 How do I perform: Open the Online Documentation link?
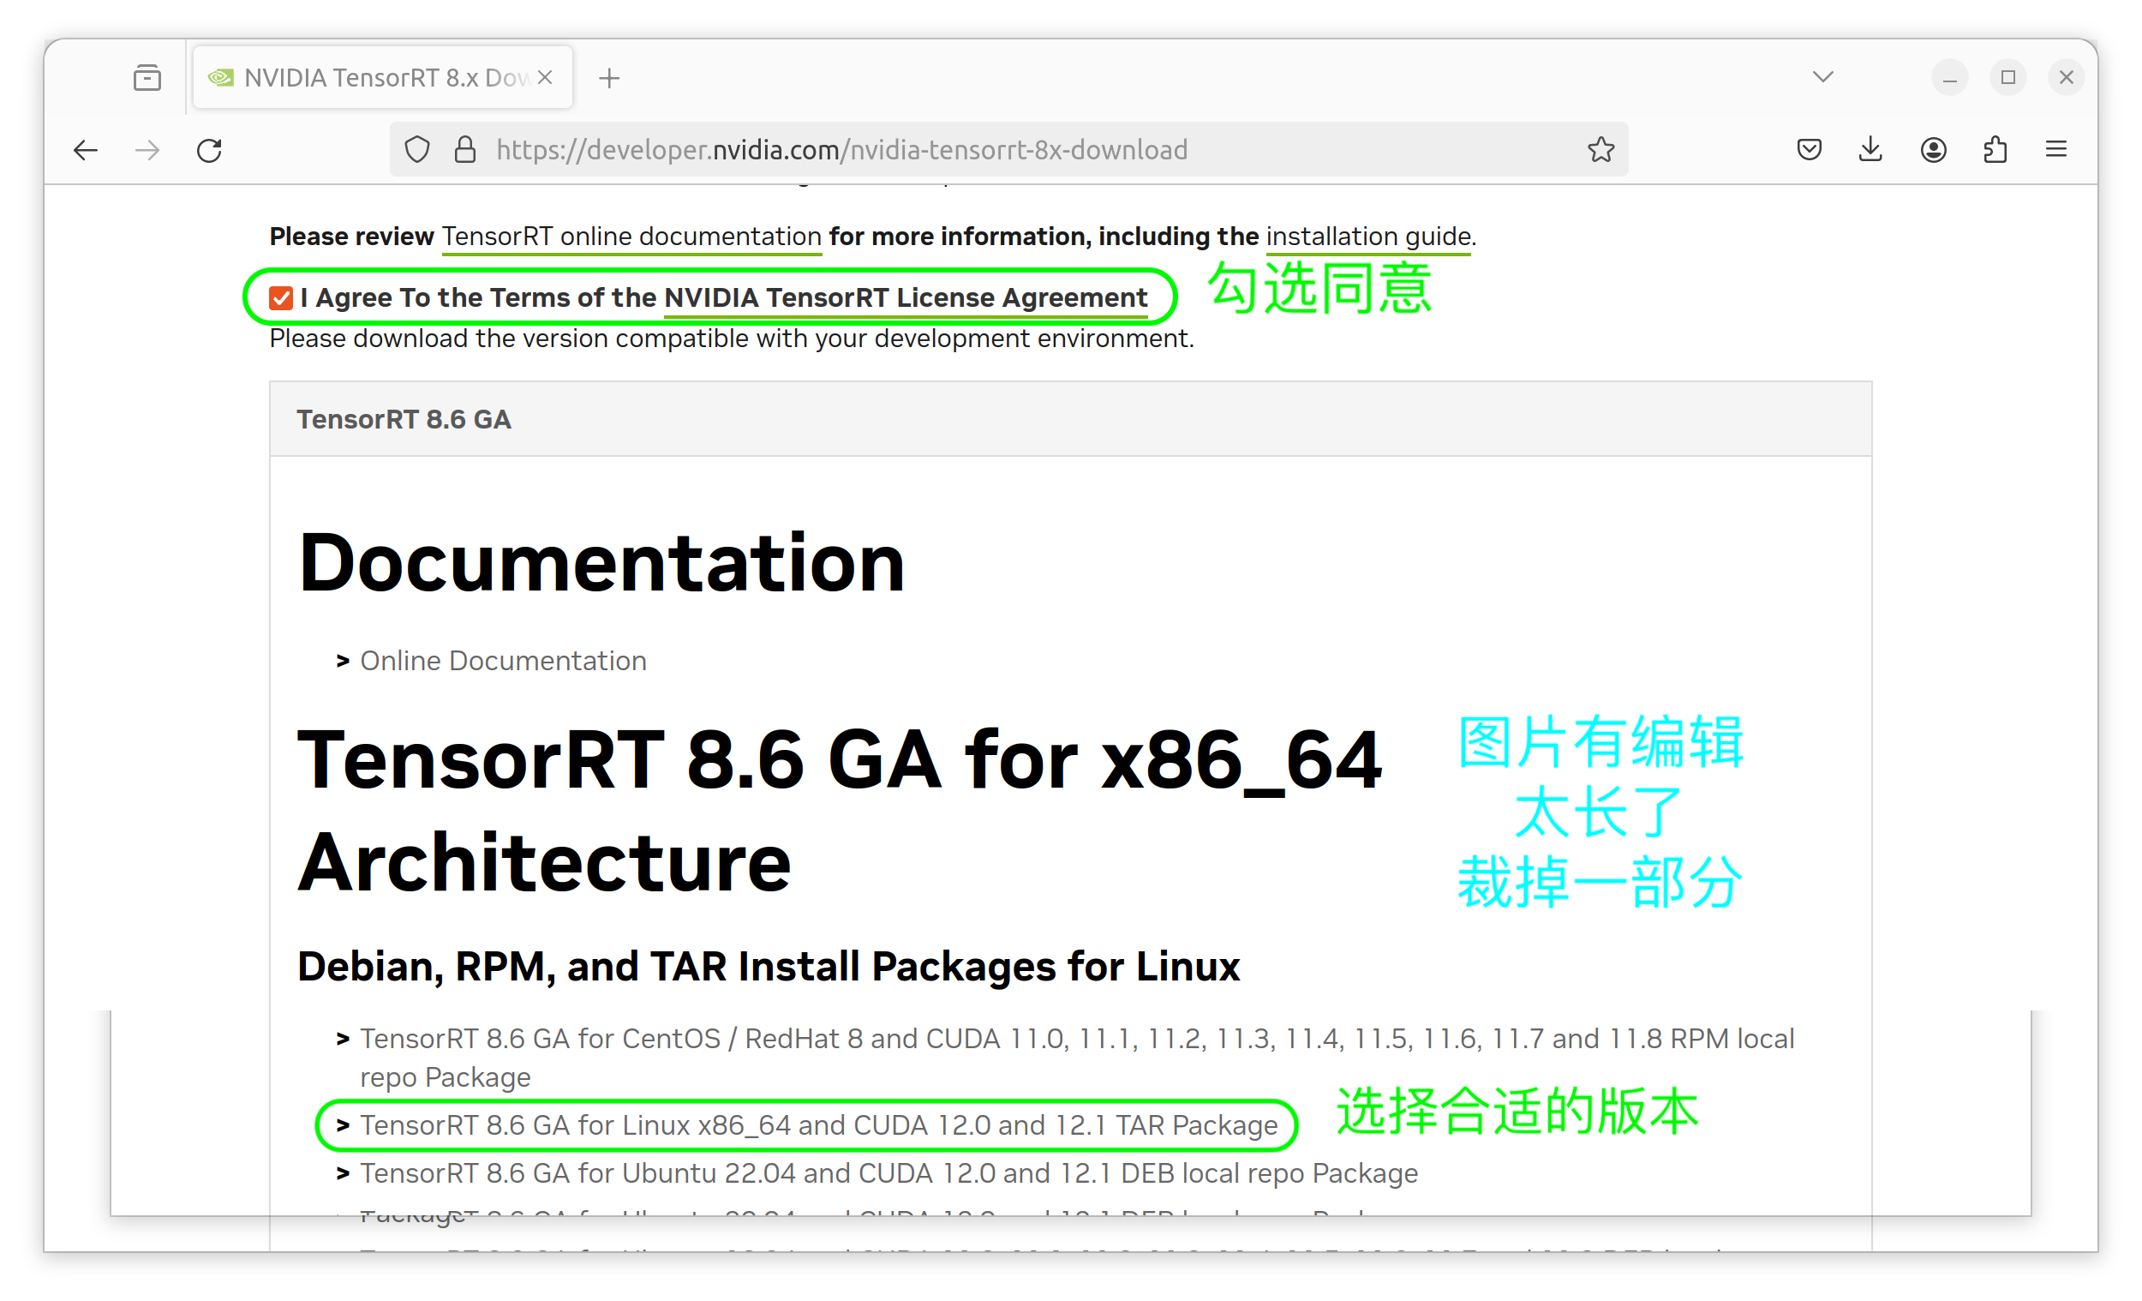(x=503, y=661)
